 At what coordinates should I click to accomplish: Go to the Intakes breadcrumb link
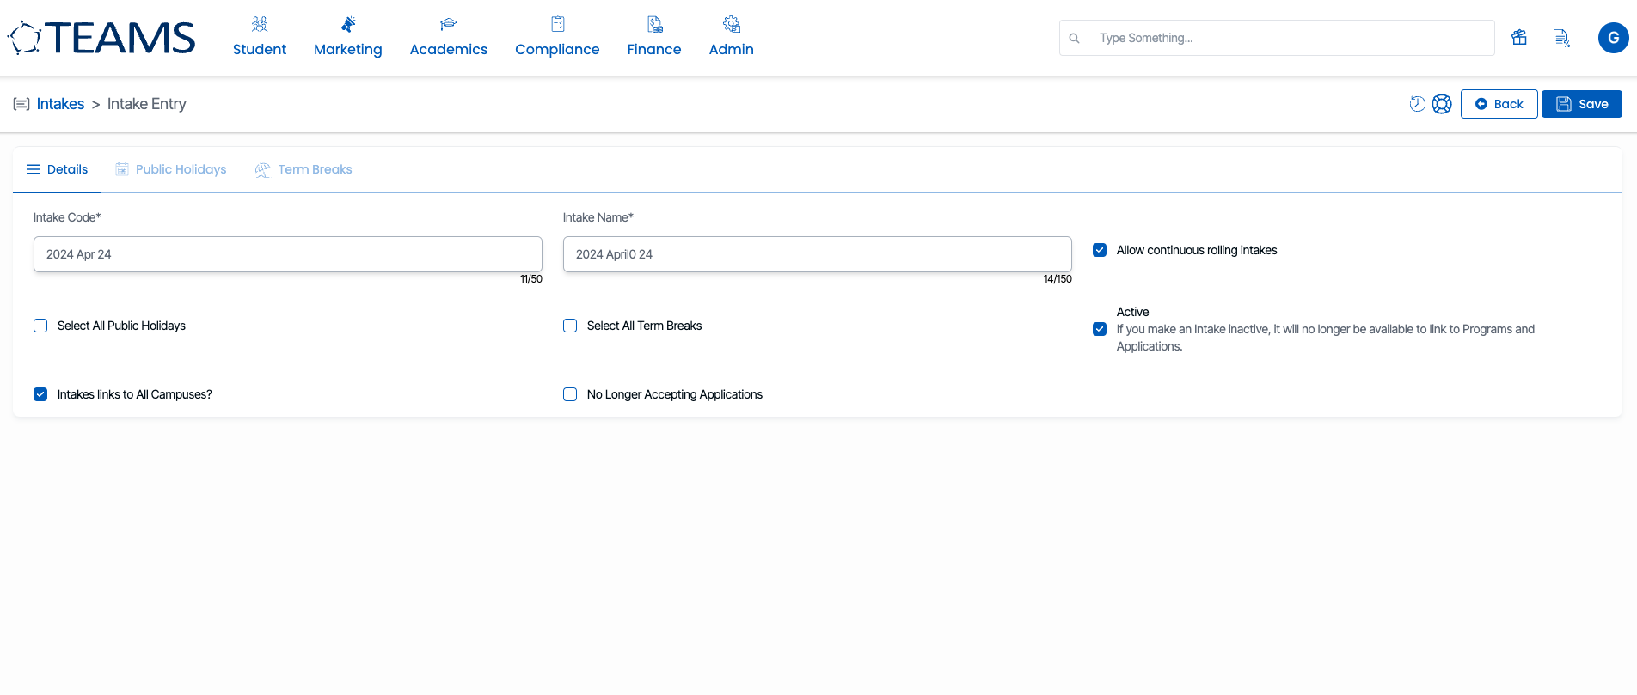click(x=60, y=104)
